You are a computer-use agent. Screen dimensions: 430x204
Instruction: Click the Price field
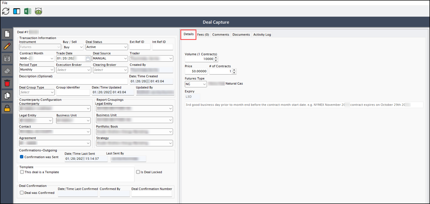[x=196, y=71]
